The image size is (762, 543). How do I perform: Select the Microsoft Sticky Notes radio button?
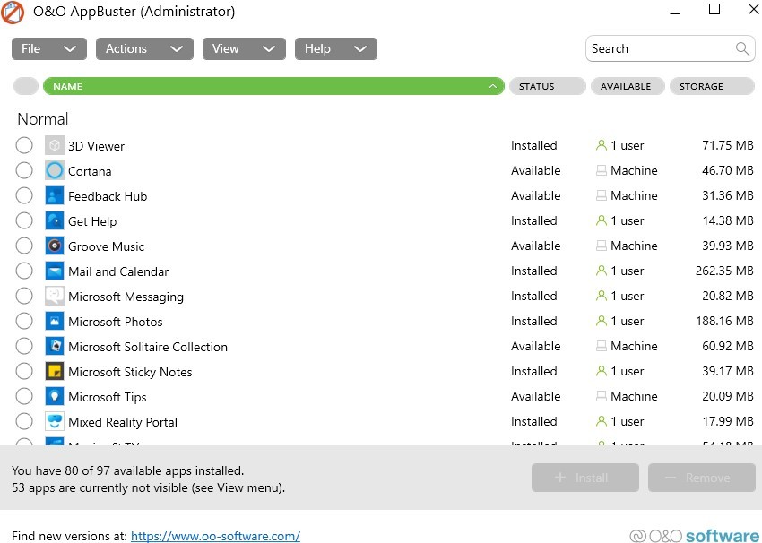pos(24,372)
